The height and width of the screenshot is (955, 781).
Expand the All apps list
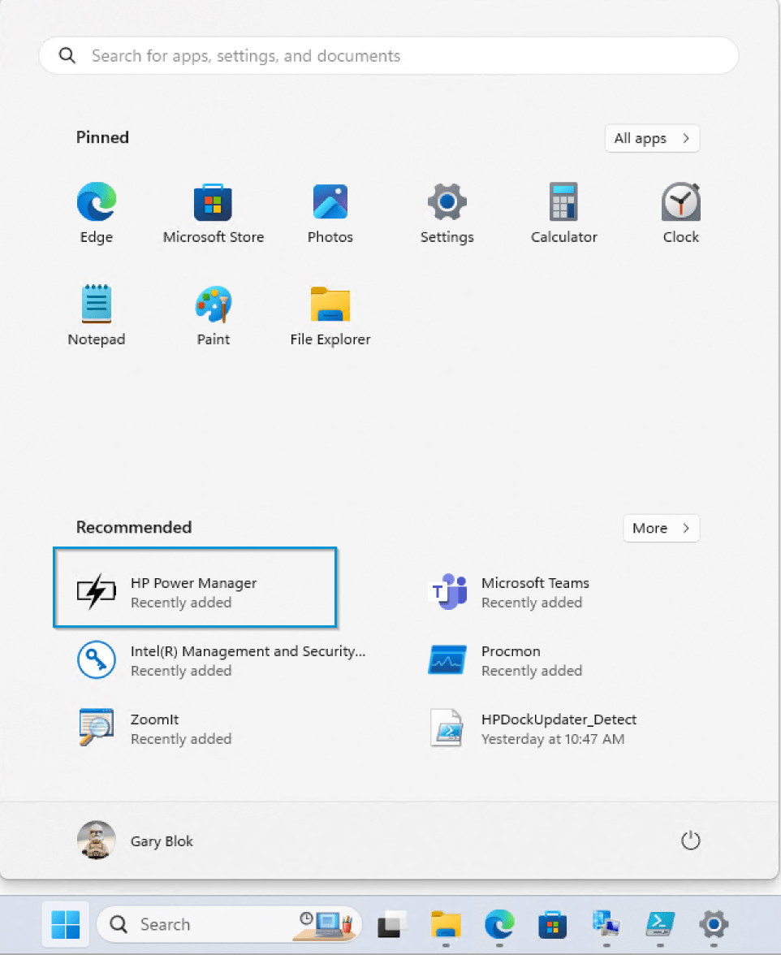click(651, 138)
